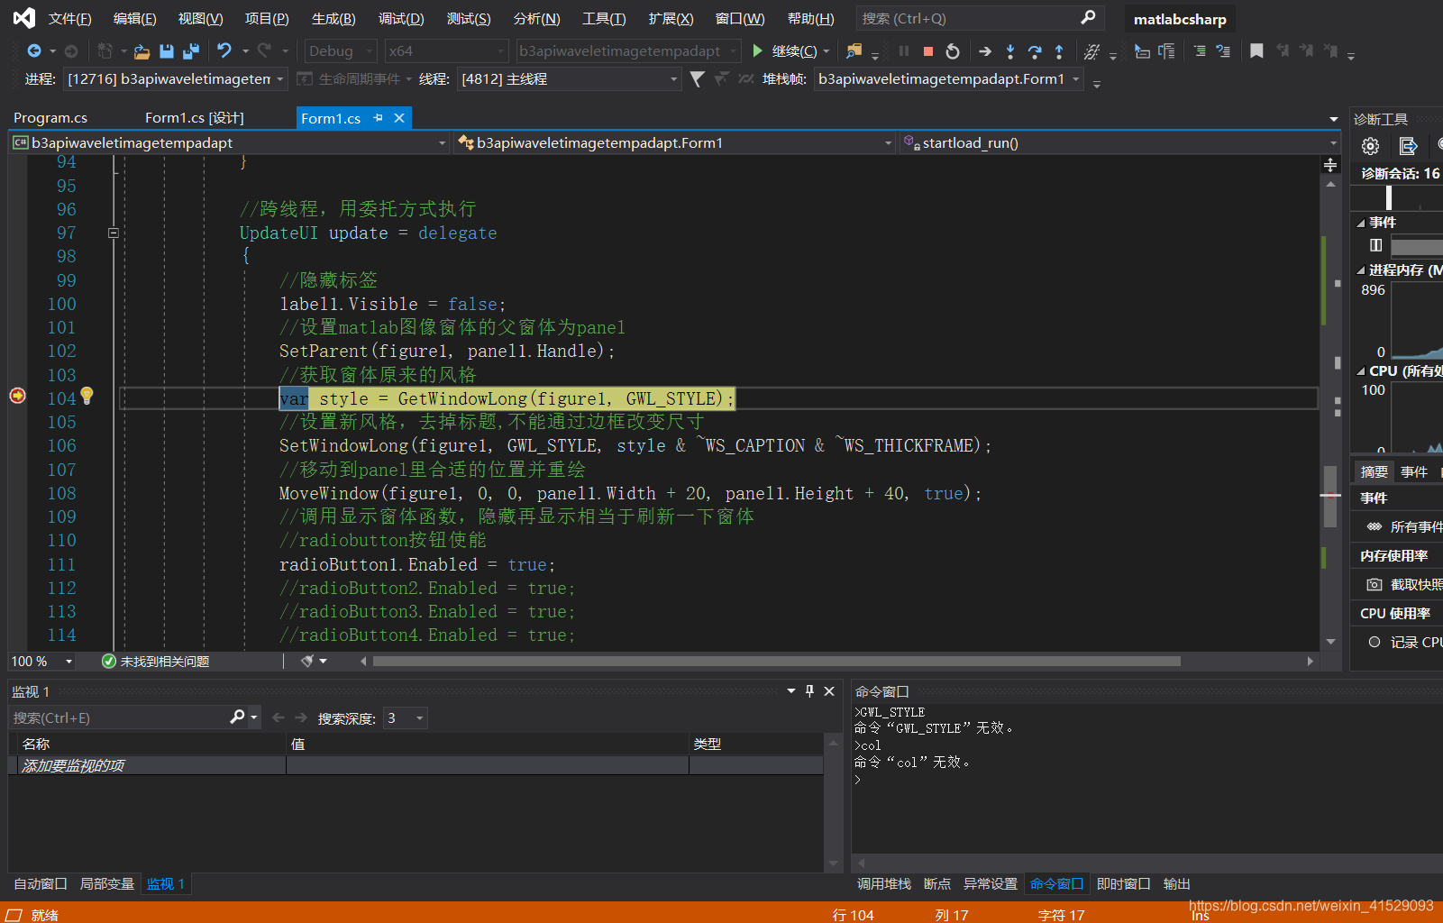Click the Find in Files folder icon

coord(854,51)
